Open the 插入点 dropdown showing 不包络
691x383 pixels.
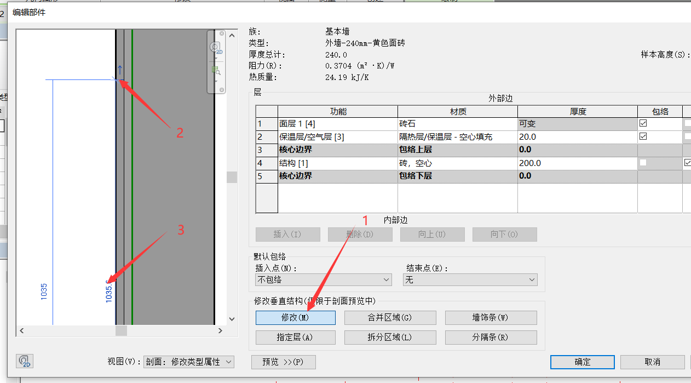pyautogui.click(x=324, y=280)
